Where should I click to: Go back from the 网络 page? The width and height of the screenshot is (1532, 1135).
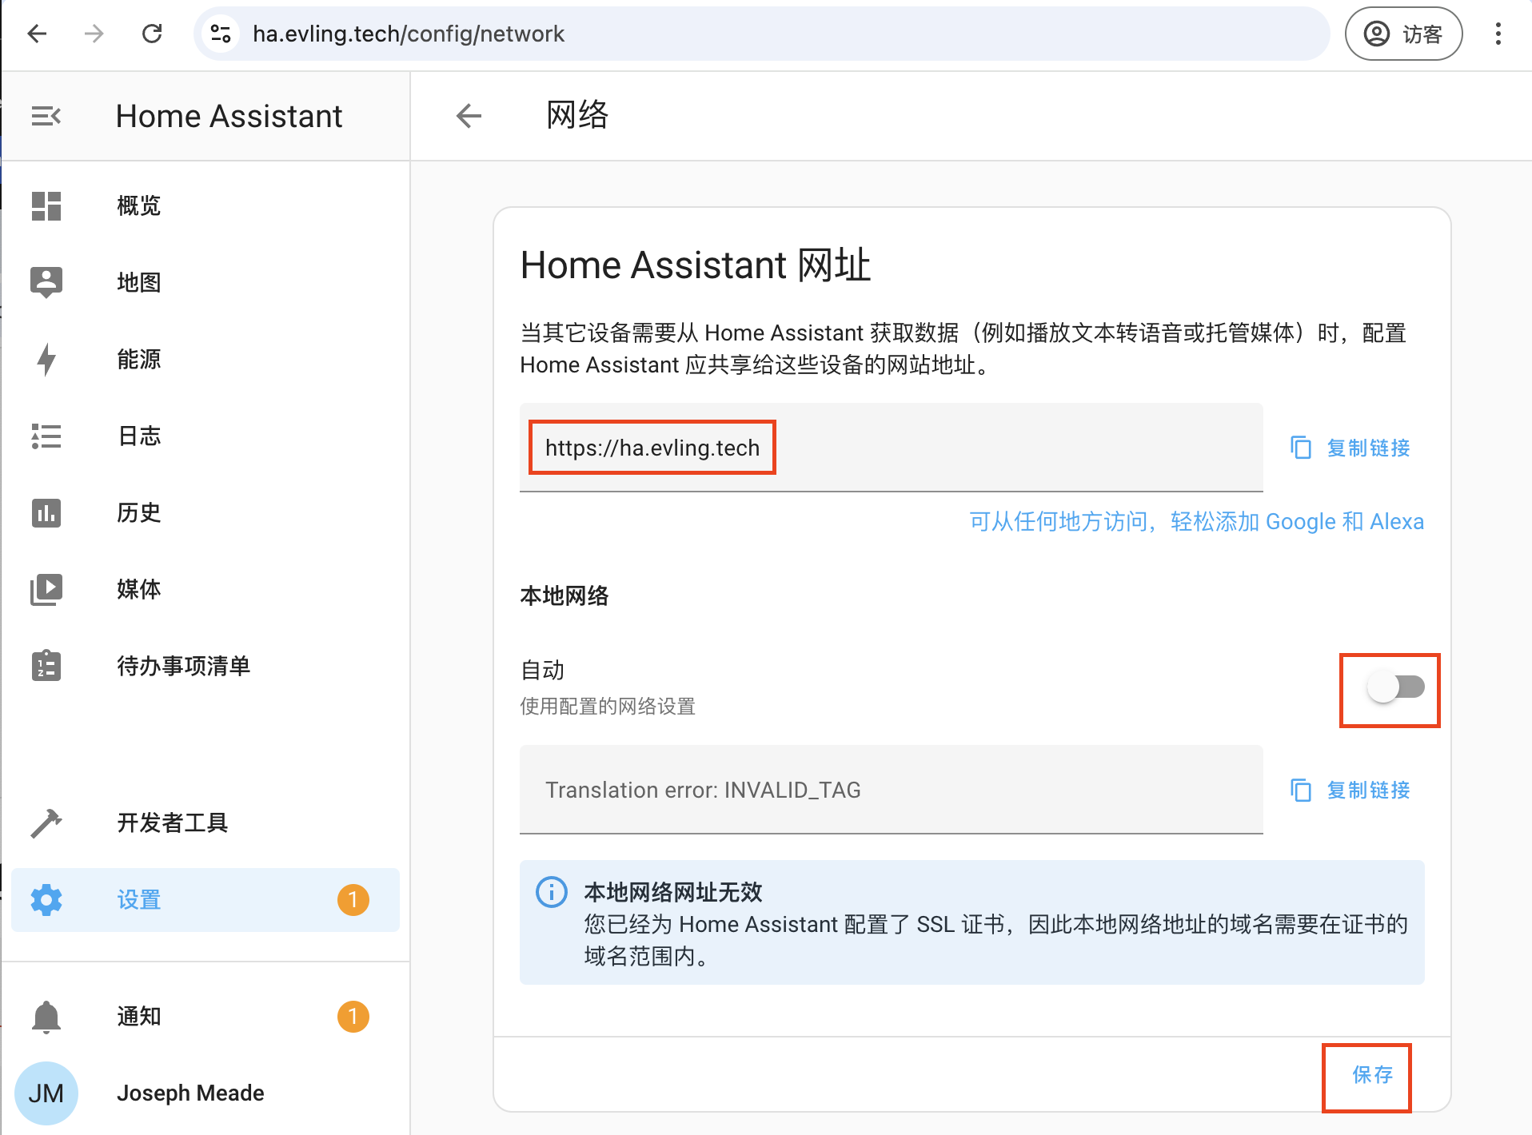coord(469,116)
